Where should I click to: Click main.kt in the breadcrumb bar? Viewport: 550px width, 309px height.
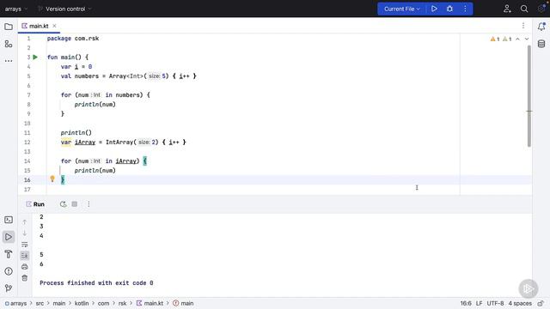(150, 303)
